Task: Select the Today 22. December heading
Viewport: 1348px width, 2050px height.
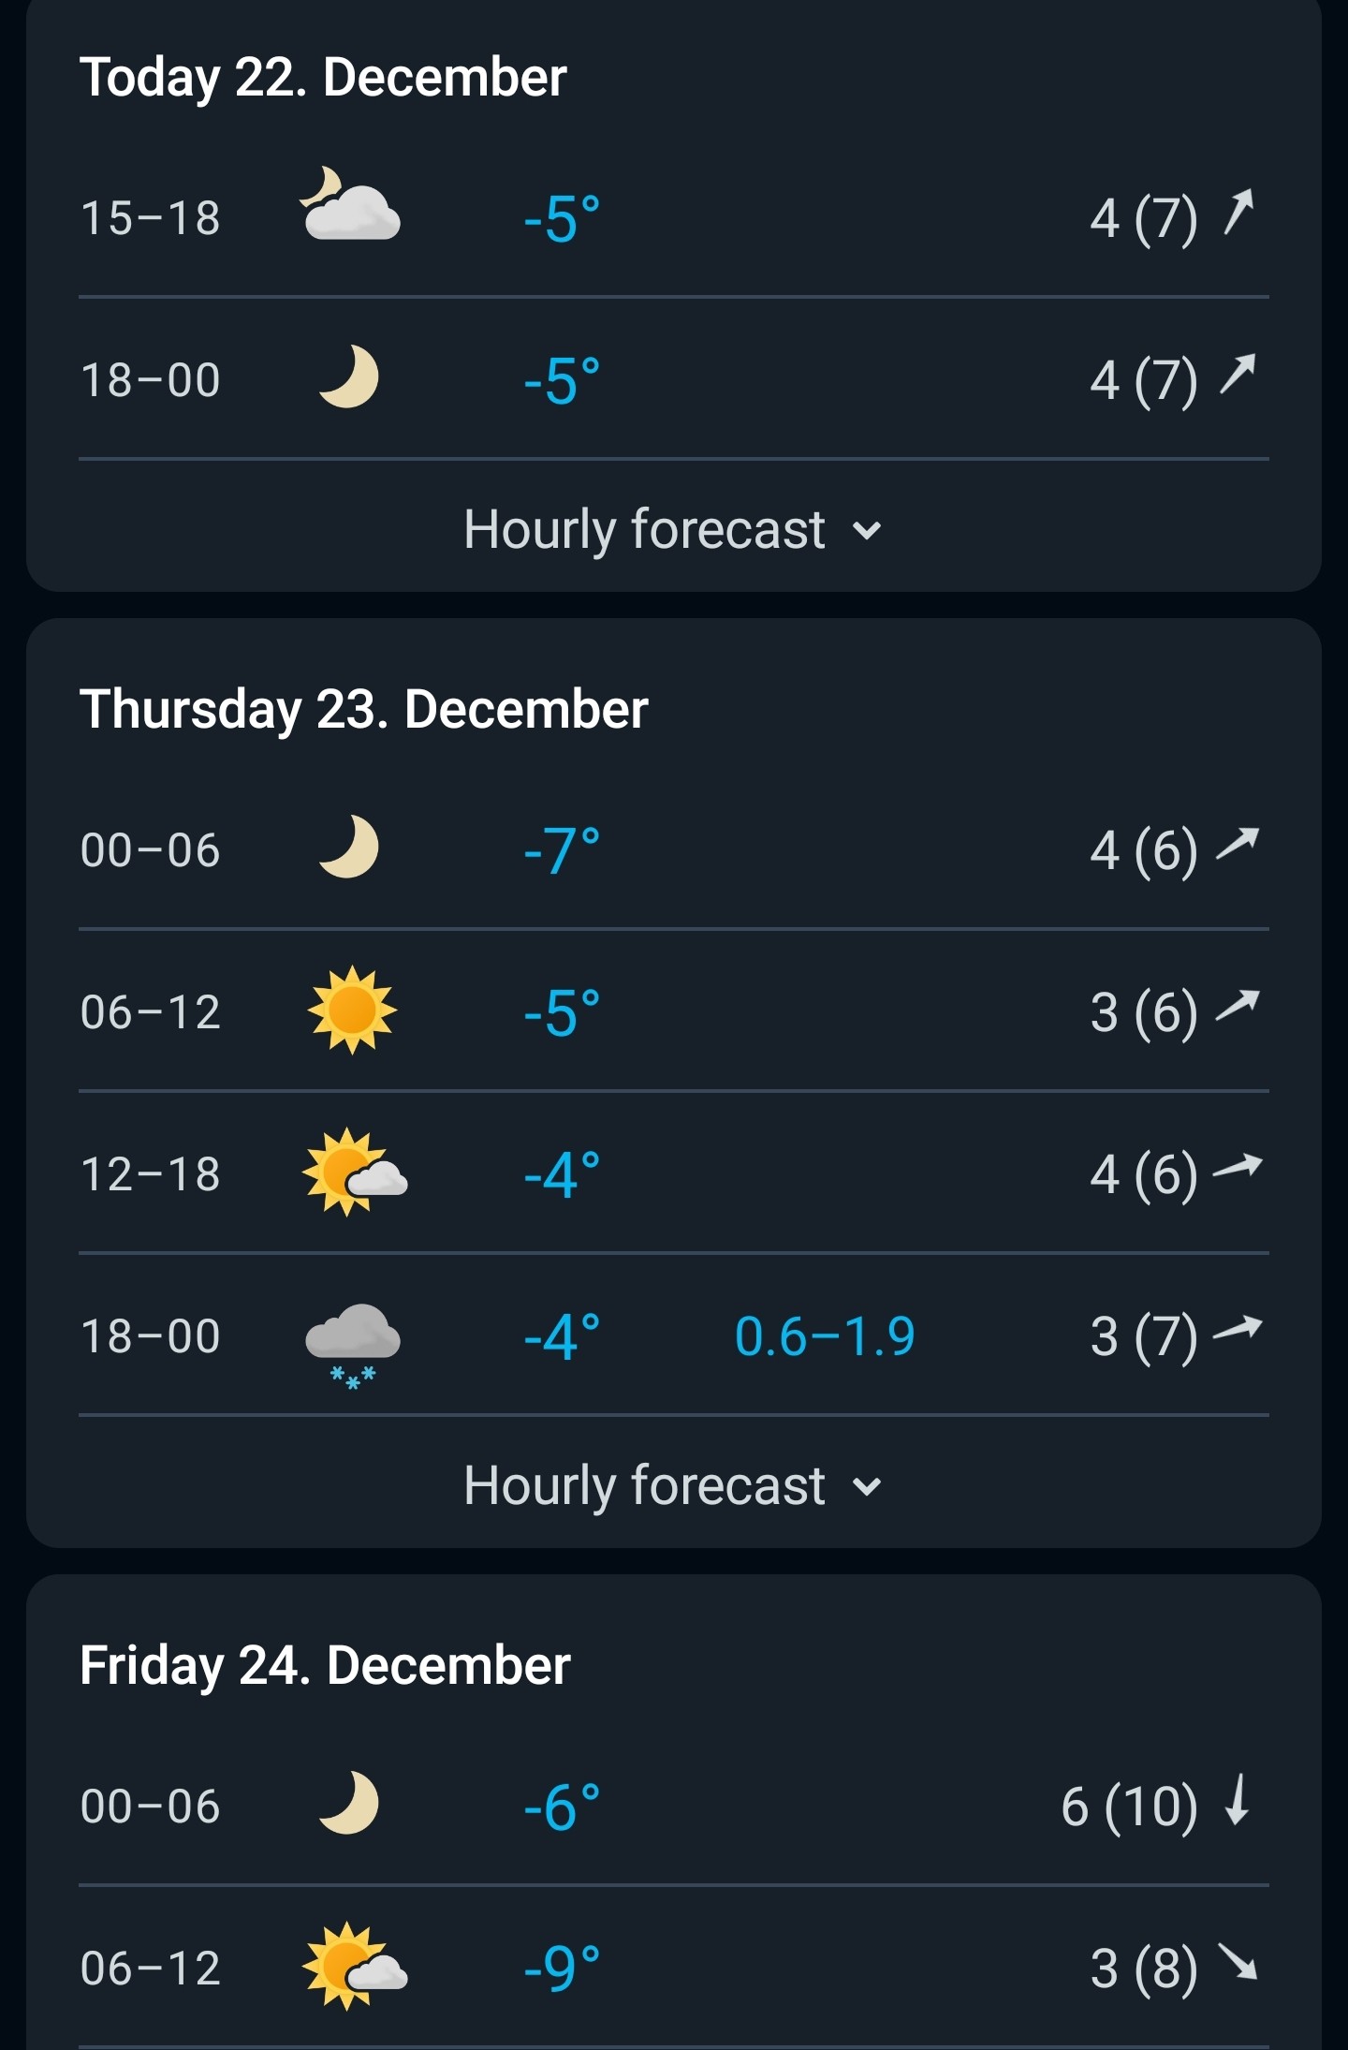Action: click(x=323, y=77)
